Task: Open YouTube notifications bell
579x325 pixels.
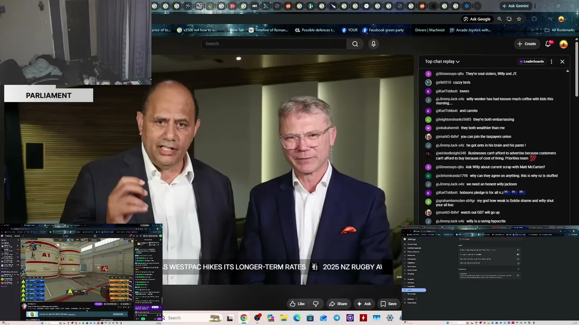Action: tap(548, 44)
